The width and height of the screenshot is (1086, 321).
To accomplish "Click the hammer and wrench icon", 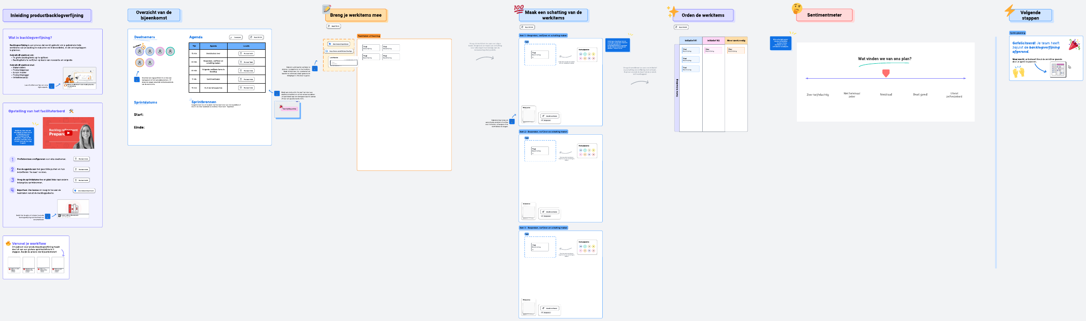I will click(71, 111).
